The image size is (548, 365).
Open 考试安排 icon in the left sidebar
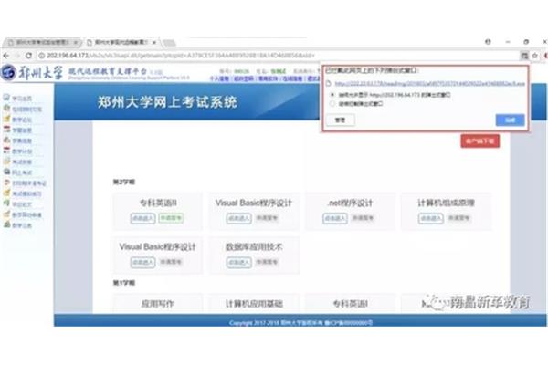tap(6, 161)
